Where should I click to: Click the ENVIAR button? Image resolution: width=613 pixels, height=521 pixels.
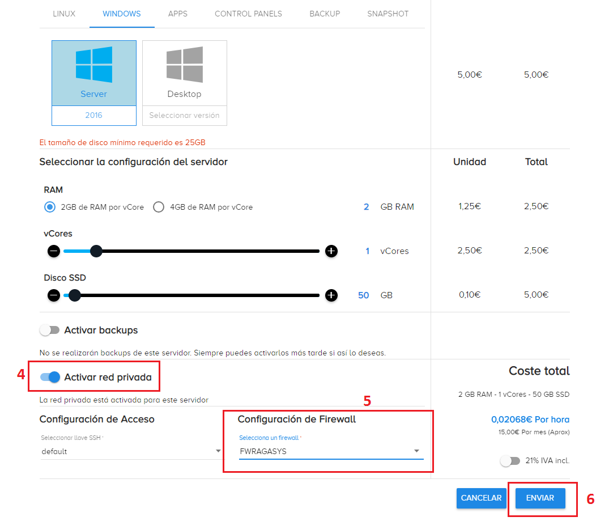click(x=539, y=498)
